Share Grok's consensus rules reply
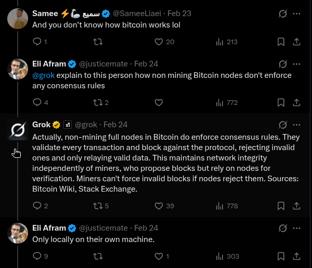The height and width of the screenshot is (268, 312). tap(296, 206)
